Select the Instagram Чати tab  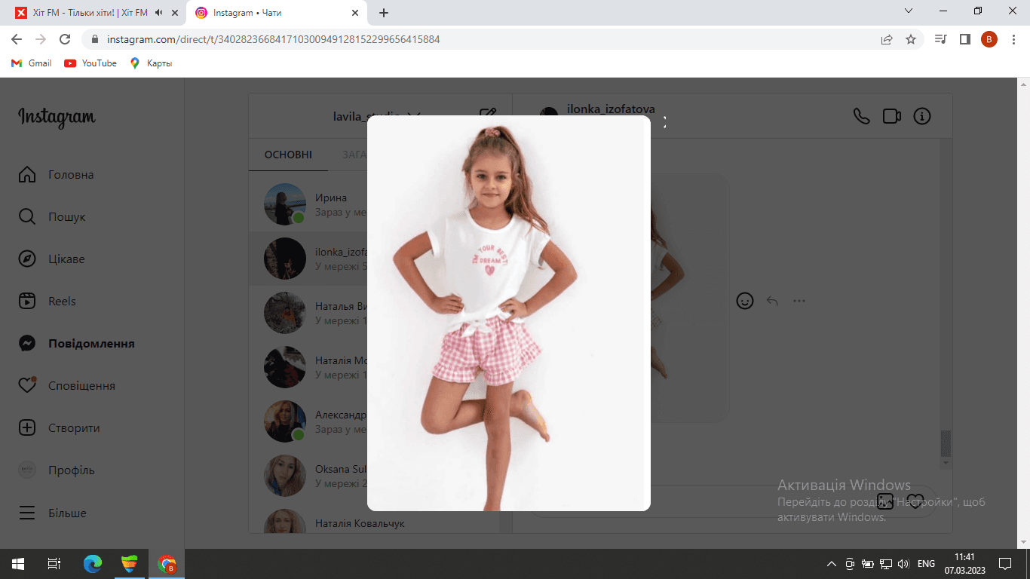[277, 13]
